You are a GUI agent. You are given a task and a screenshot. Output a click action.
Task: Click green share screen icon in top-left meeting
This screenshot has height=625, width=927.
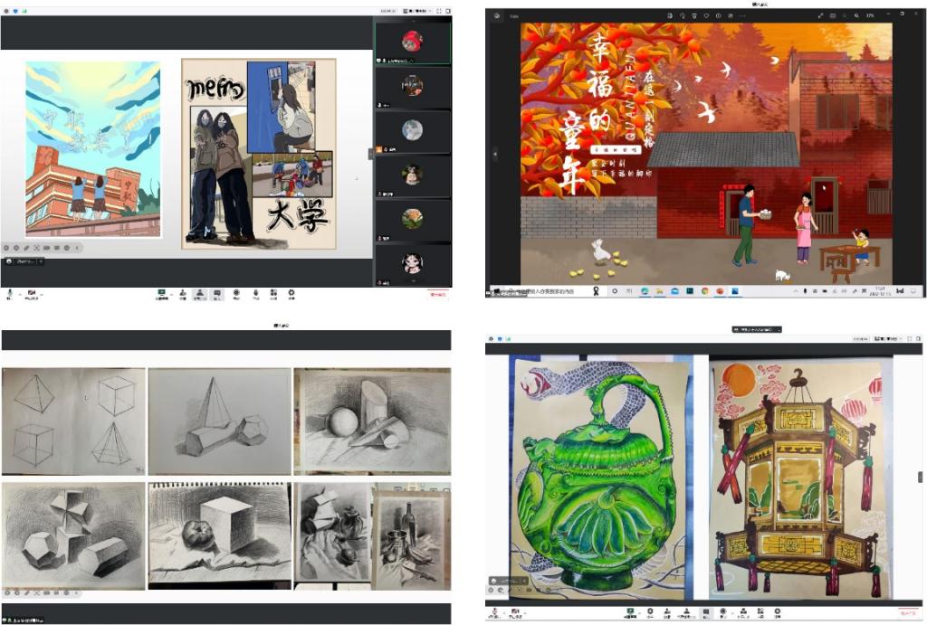[162, 293]
